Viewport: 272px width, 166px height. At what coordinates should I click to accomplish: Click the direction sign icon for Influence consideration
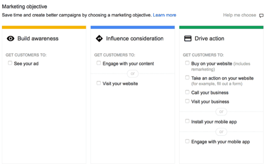tap(99, 39)
